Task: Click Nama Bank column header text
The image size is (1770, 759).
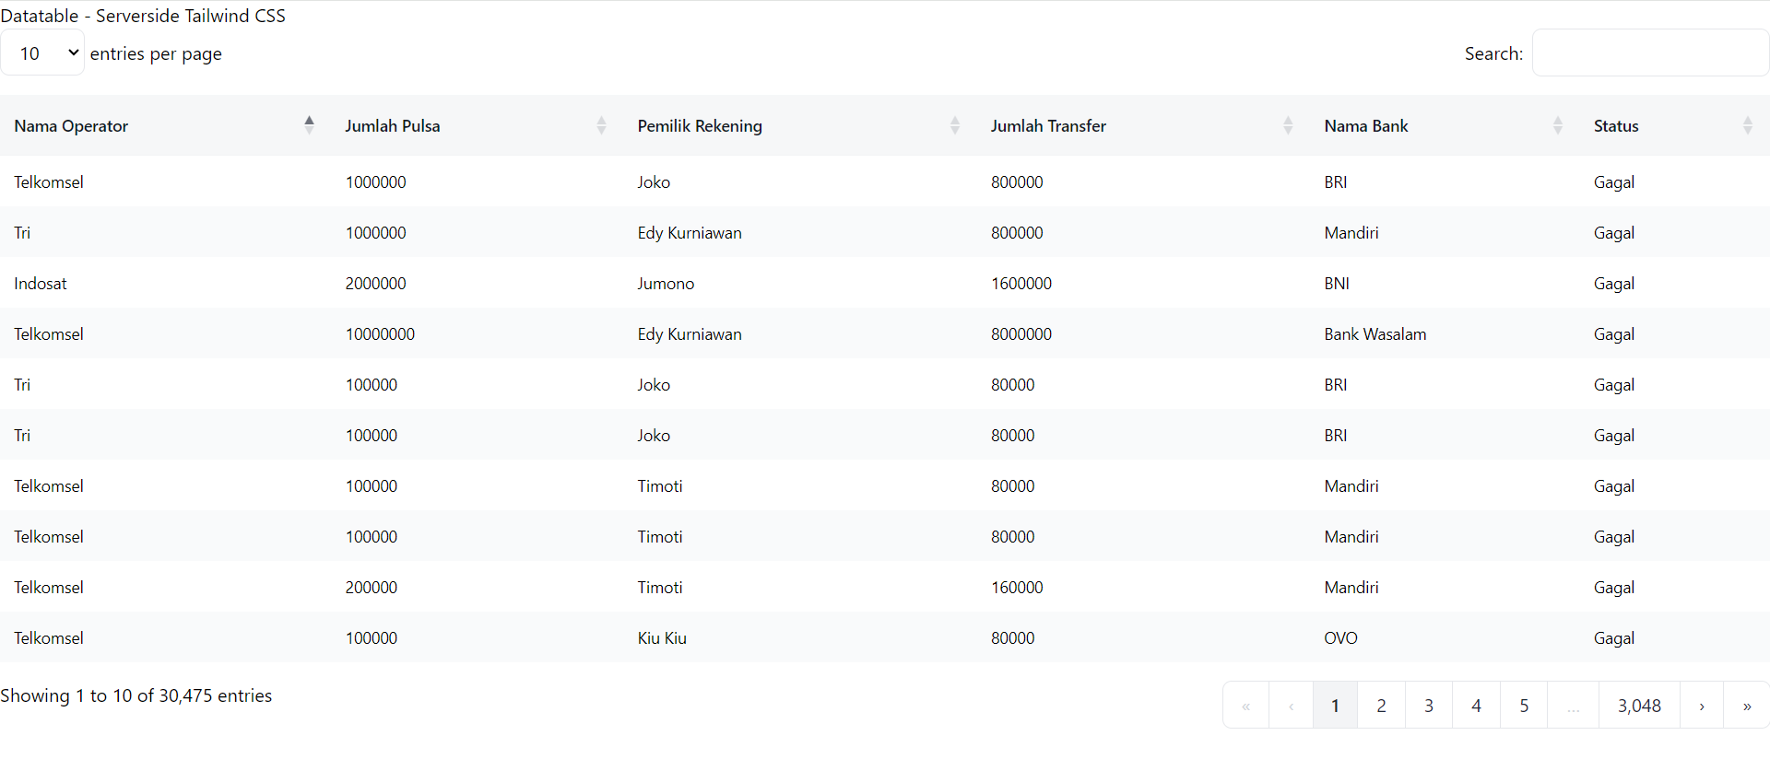Action: click(x=1366, y=126)
